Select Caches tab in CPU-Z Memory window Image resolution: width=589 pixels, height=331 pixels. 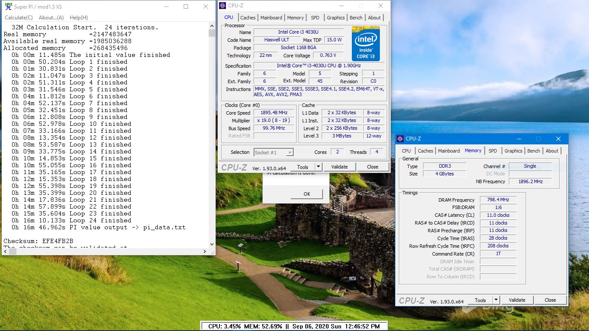tap(426, 151)
